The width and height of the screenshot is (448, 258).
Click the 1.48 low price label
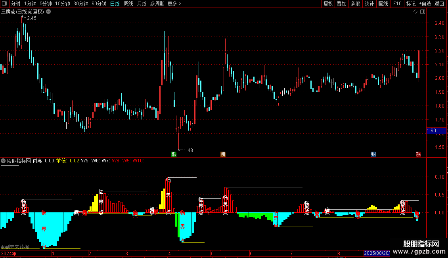(188, 150)
